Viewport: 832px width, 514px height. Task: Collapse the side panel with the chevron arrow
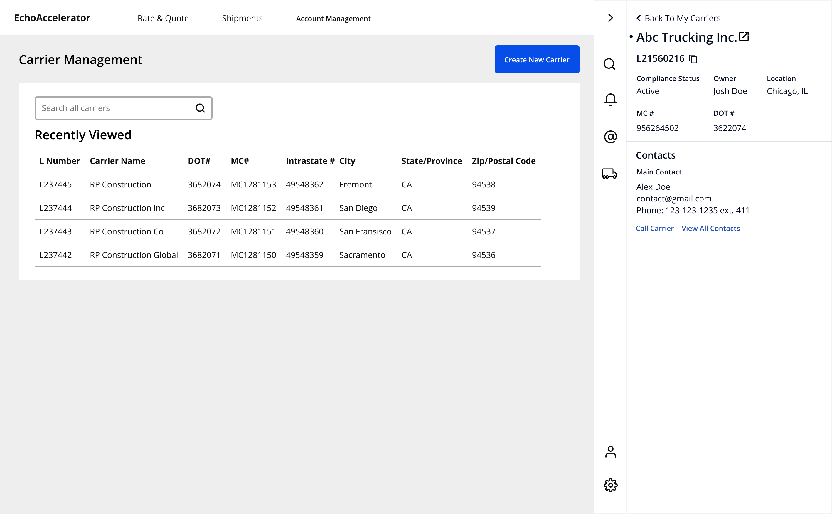pos(611,18)
